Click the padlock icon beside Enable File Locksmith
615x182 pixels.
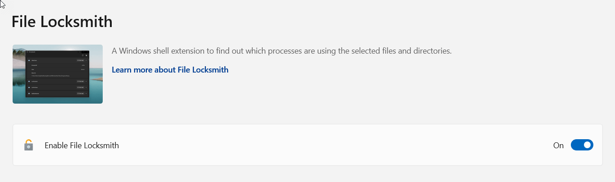[28, 145]
